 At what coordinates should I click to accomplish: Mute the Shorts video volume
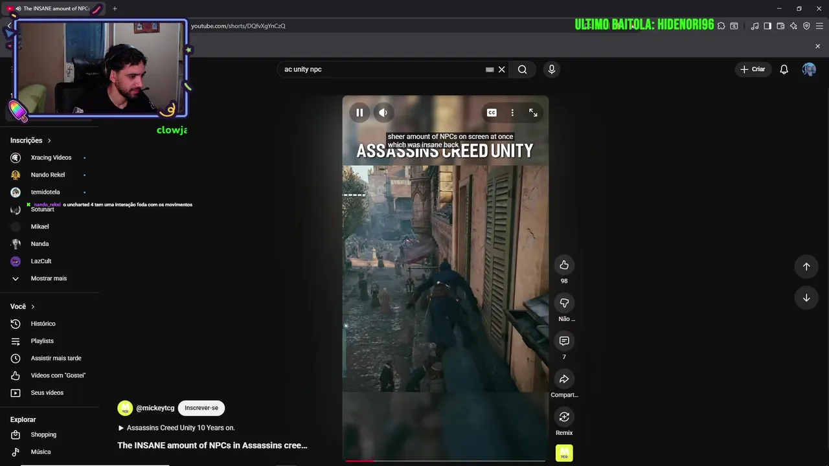[x=383, y=113]
